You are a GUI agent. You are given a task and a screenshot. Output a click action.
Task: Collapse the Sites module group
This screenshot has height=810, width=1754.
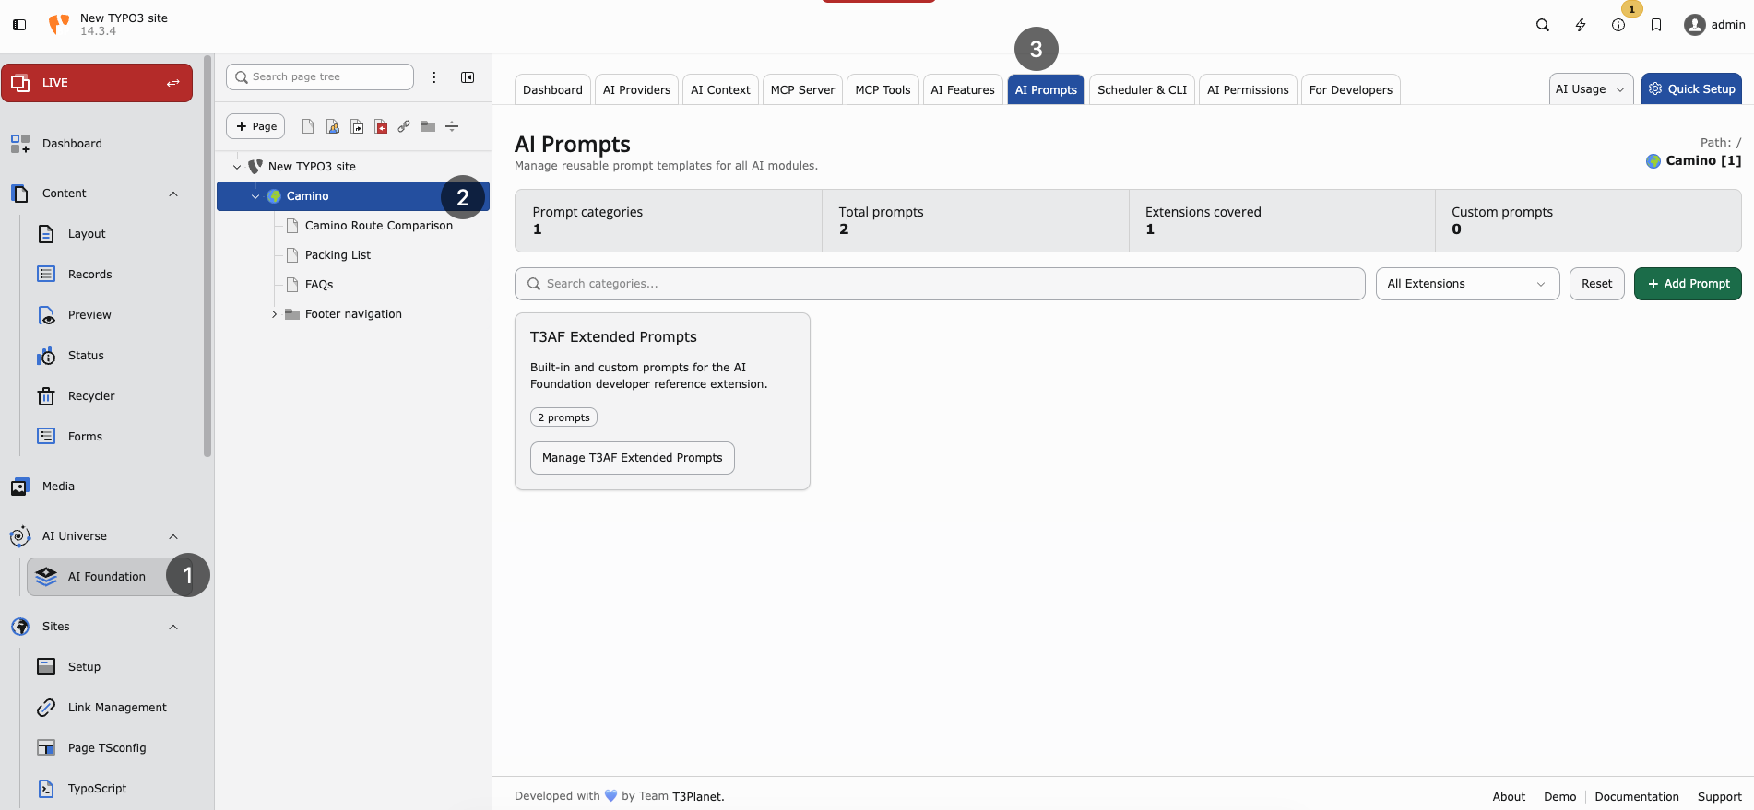coord(173,627)
